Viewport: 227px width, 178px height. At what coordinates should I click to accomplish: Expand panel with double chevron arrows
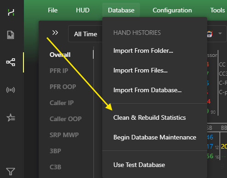pos(55,33)
